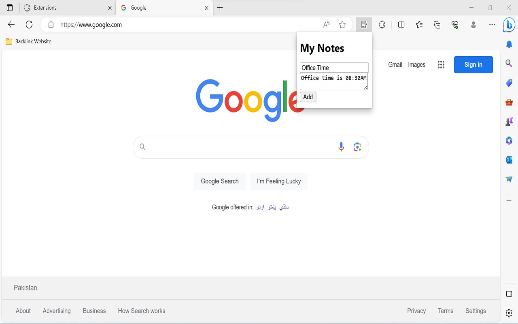Add a sidebar app with plus
This screenshot has width=518, height=324.
pos(509,200)
